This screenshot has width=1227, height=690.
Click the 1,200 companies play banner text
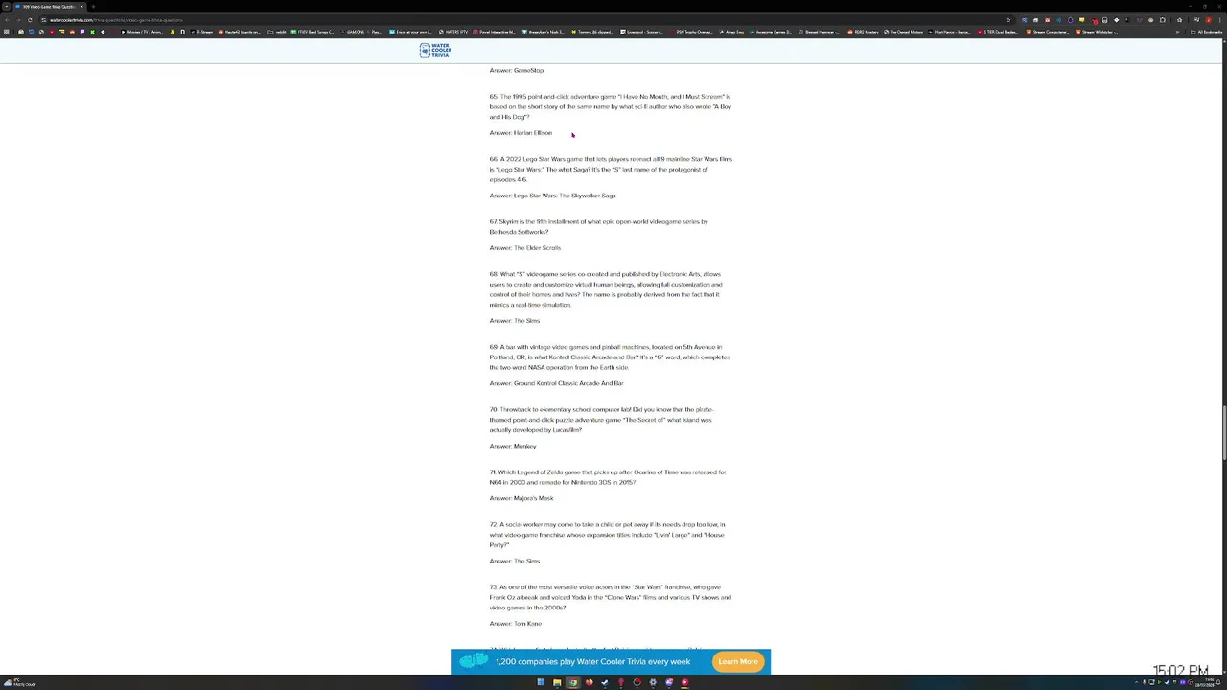(592, 661)
